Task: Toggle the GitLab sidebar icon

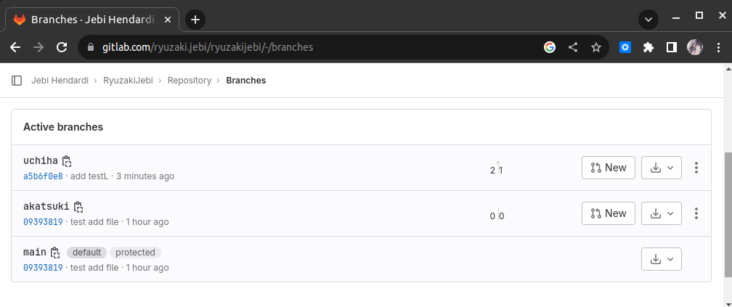Action: tap(17, 81)
